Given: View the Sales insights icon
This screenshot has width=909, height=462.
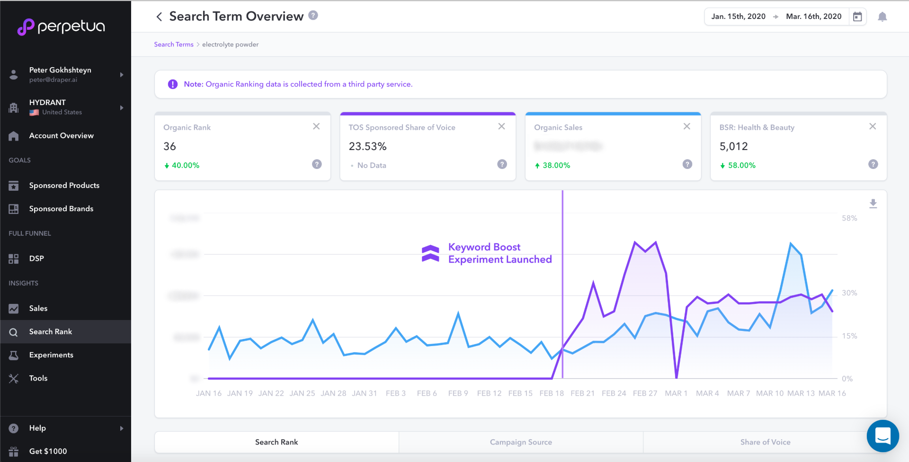Looking at the screenshot, I should tap(14, 308).
